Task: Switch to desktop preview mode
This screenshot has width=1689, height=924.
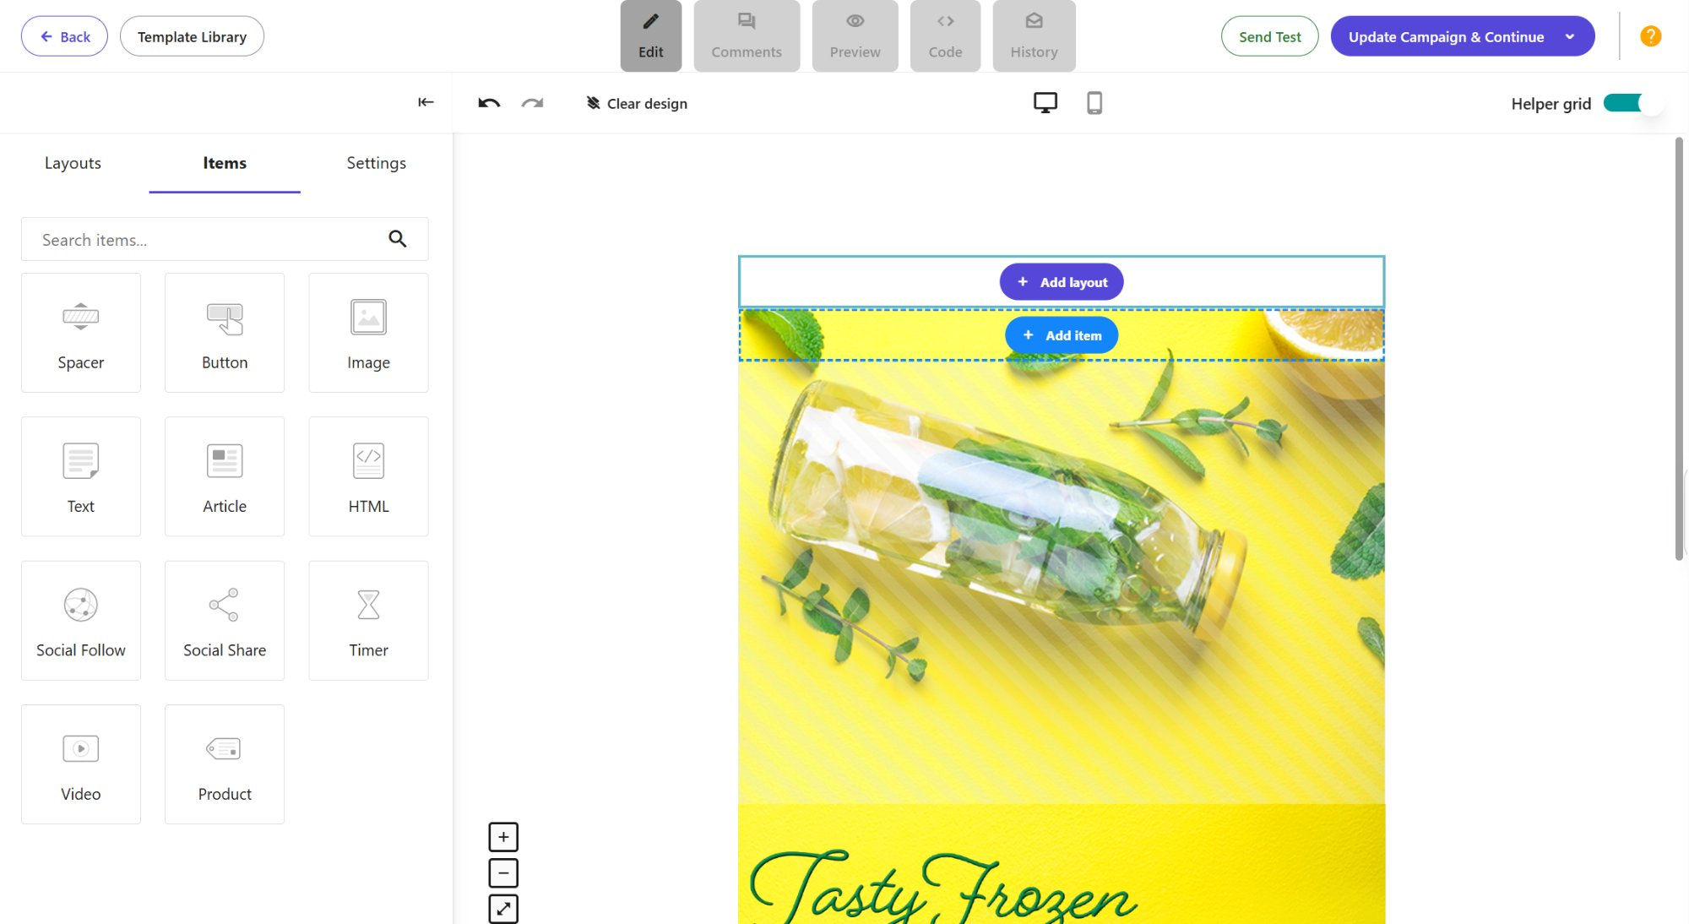Action: point(1045,103)
